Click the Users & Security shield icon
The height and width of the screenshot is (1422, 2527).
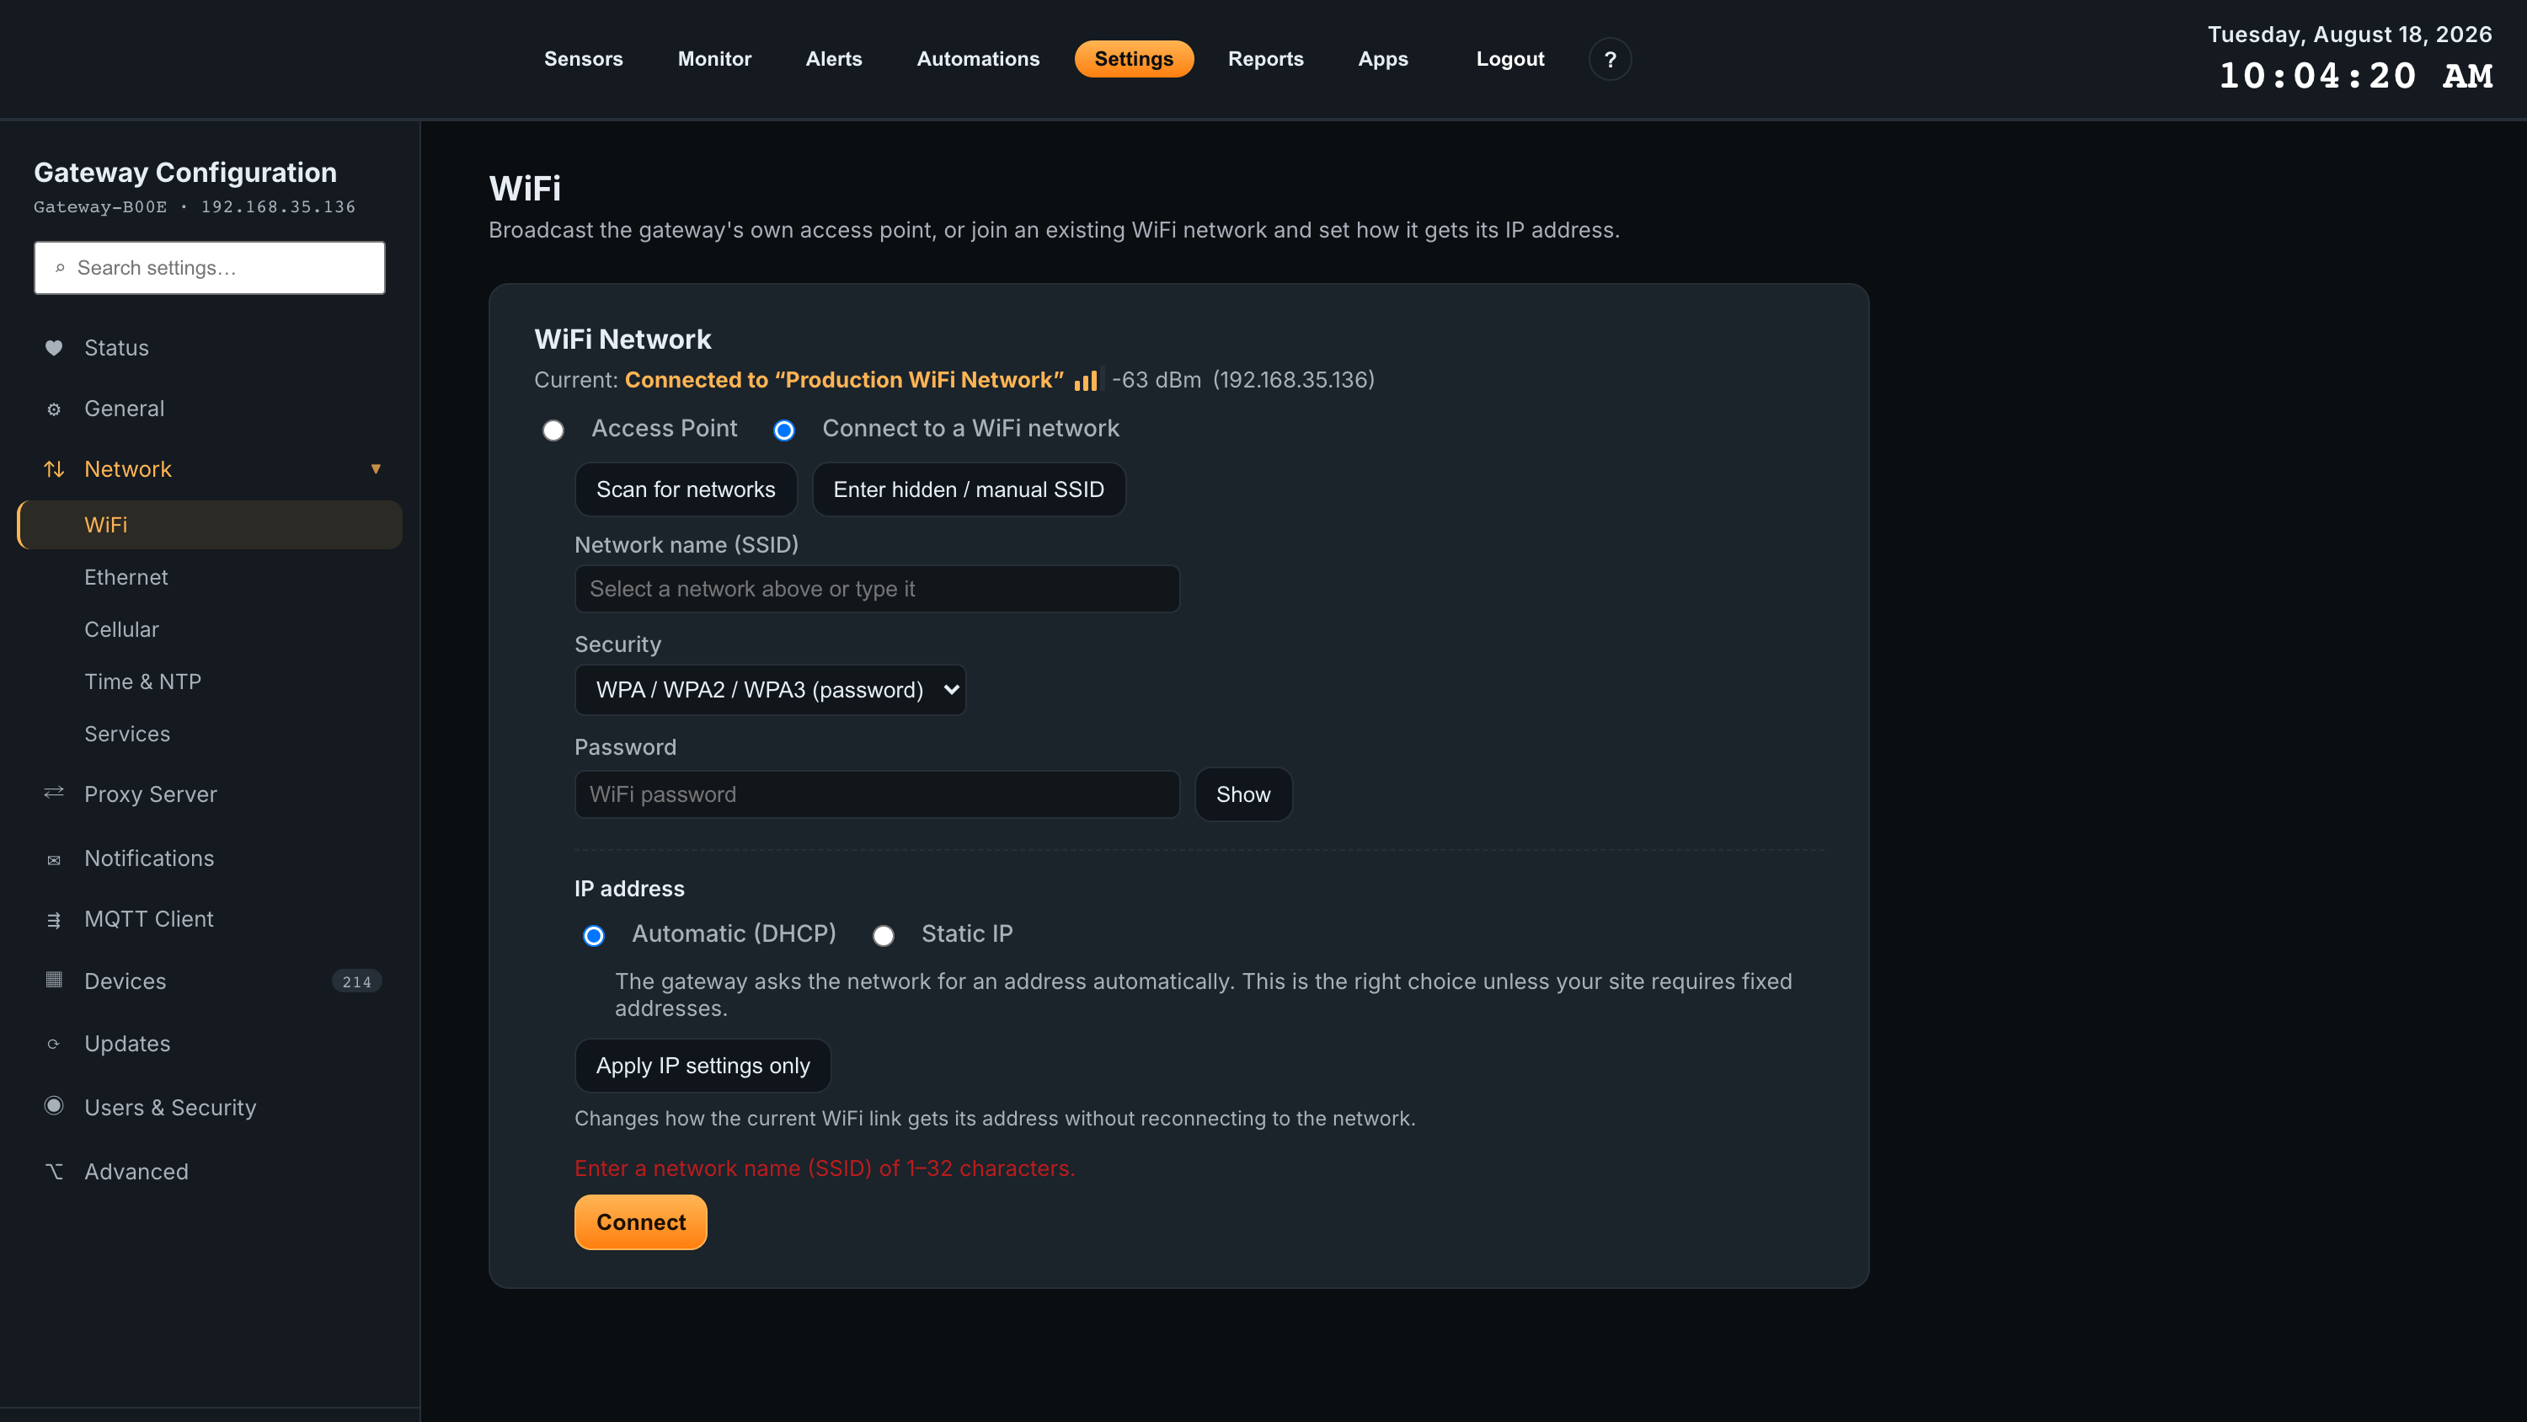[54, 1106]
